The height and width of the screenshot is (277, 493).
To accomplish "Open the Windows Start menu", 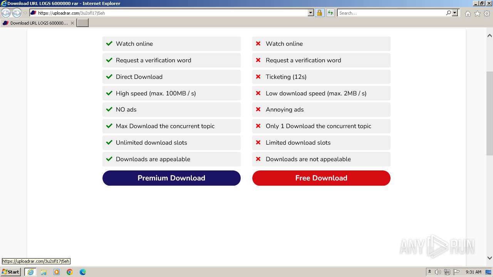I will 11,272.
